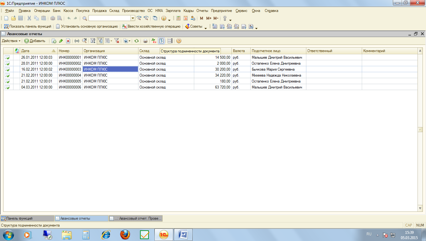The image size is (426, 241).
Task: Expand the Советы toolbar overflow arrow
Action: [206, 28]
